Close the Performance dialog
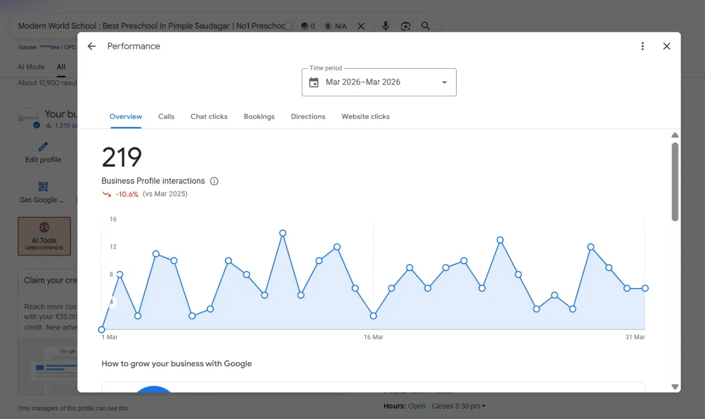Image resolution: width=705 pixels, height=419 pixels. coord(666,46)
